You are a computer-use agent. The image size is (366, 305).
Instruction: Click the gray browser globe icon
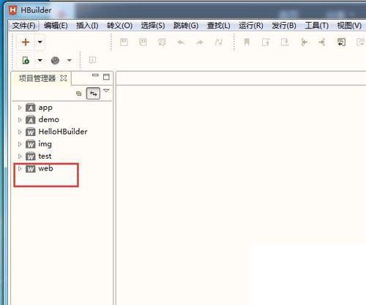(55, 60)
